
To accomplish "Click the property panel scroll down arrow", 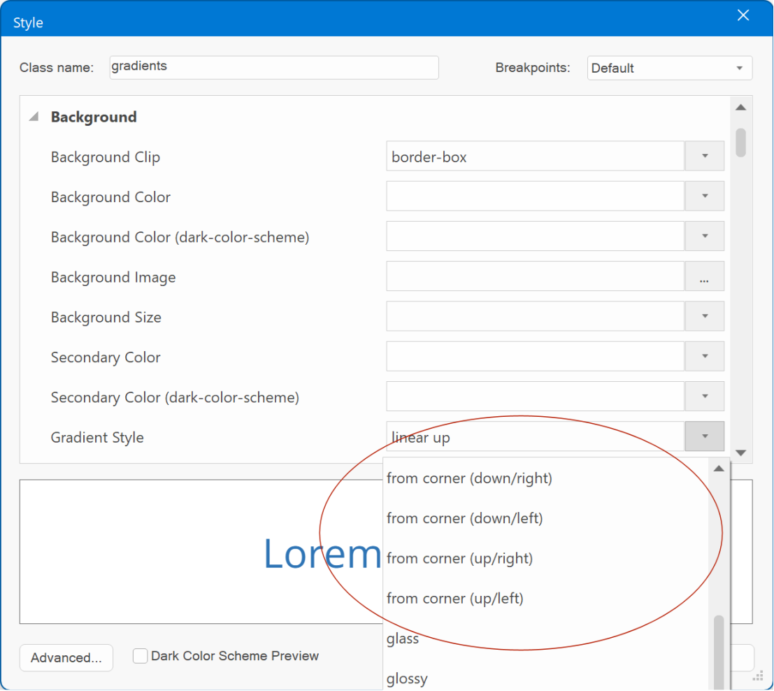I will coord(740,453).
